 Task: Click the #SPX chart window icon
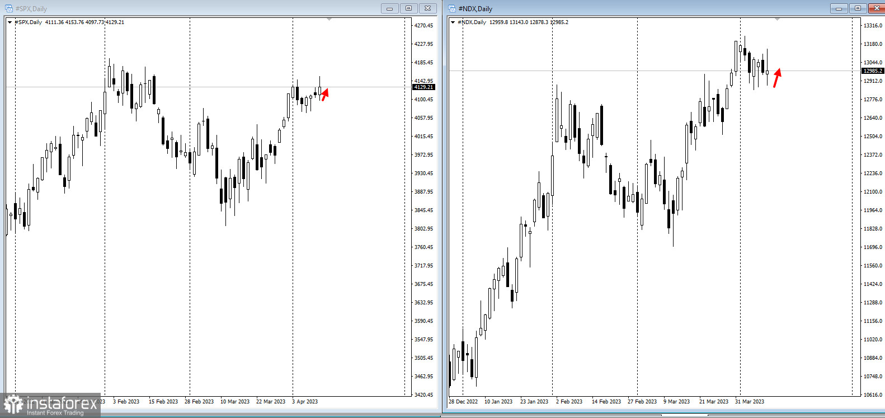tap(9, 8)
